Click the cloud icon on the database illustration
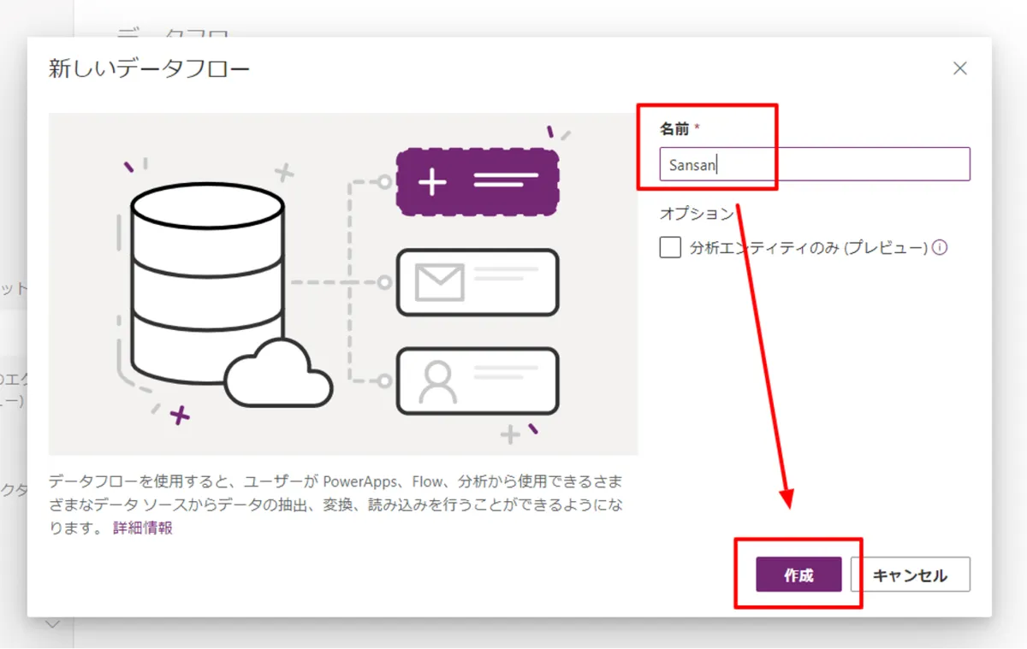This screenshot has height=649, width=1027. [278, 372]
